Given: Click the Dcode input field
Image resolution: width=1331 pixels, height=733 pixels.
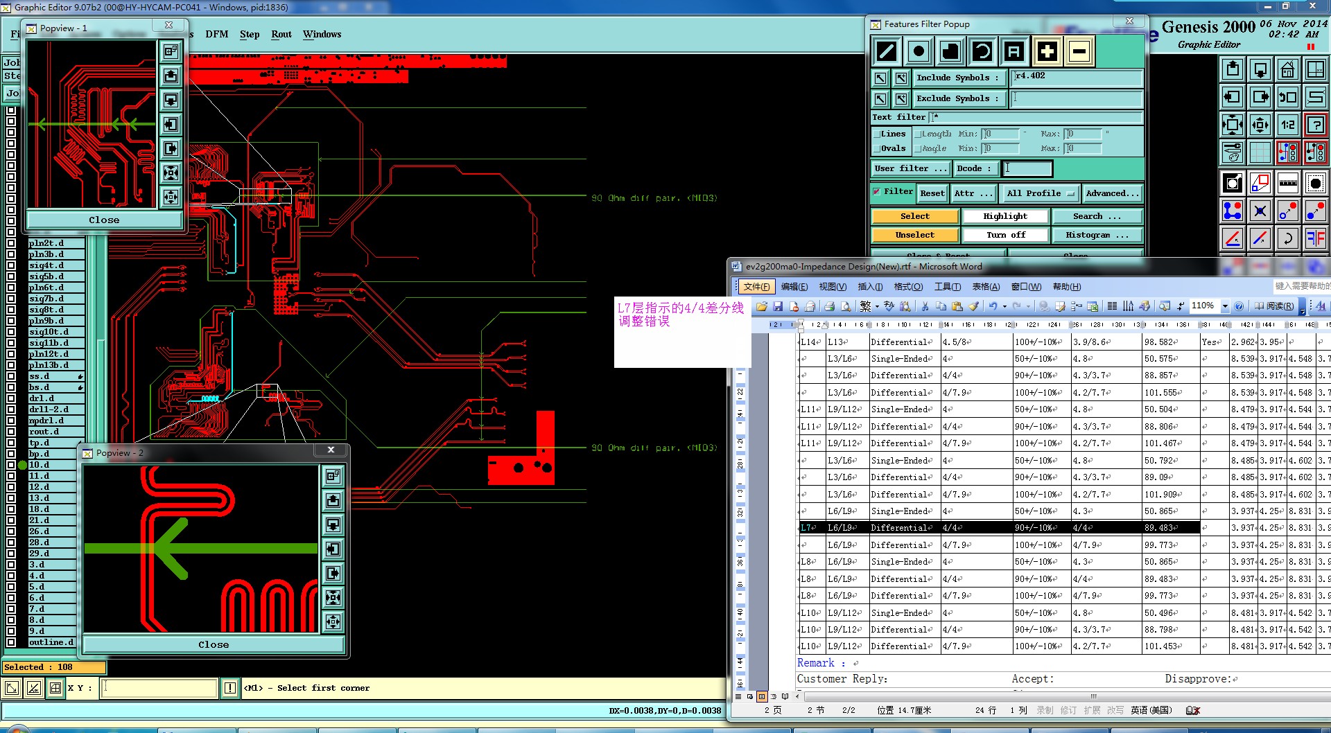Looking at the screenshot, I should coord(1027,168).
